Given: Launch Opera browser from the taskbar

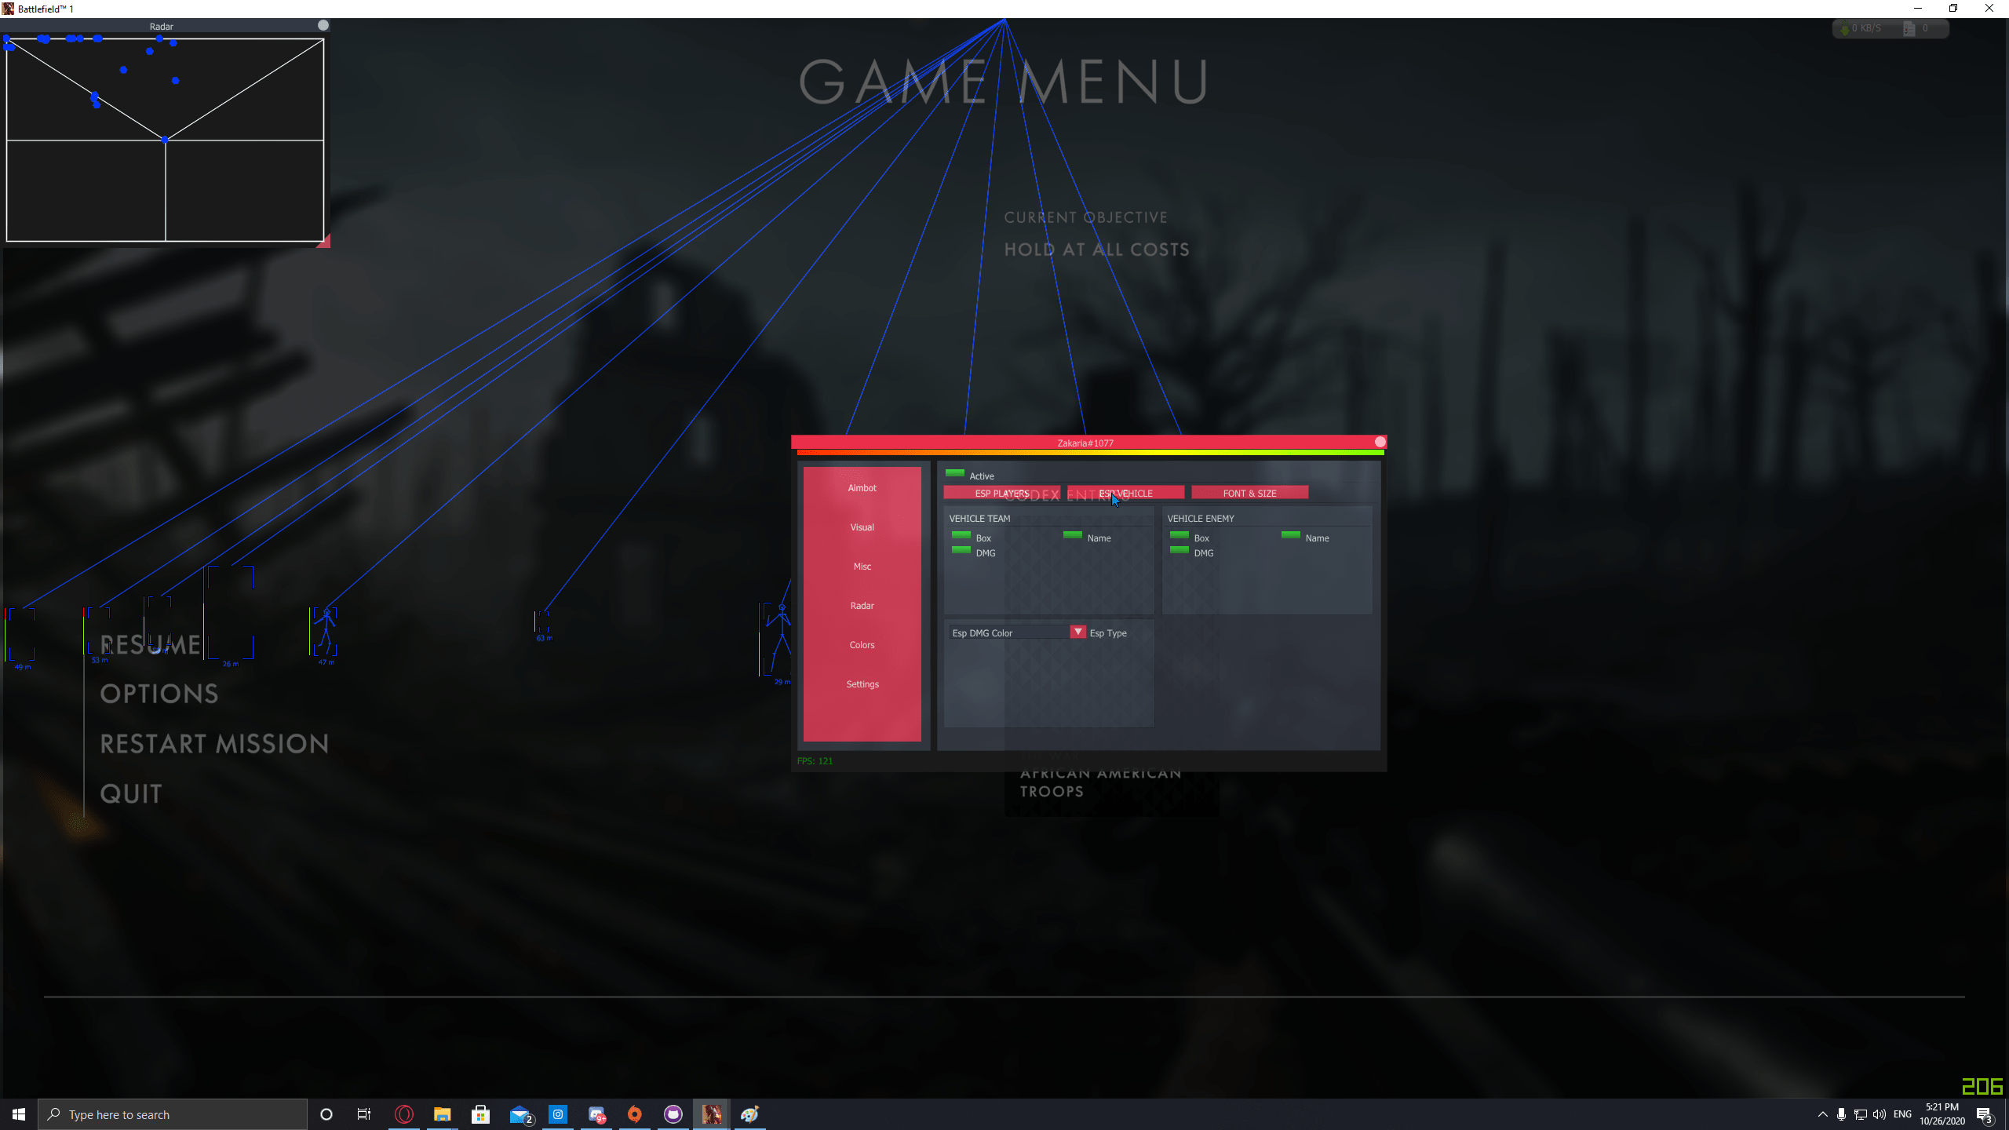Looking at the screenshot, I should [404, 1114].
